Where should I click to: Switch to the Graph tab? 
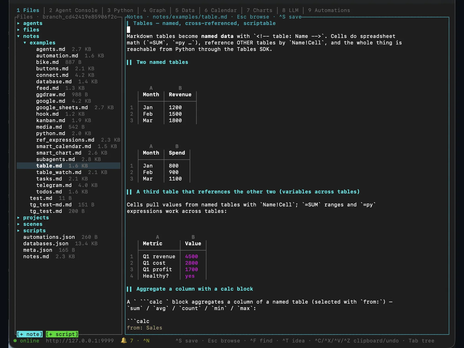pos(154,10)
